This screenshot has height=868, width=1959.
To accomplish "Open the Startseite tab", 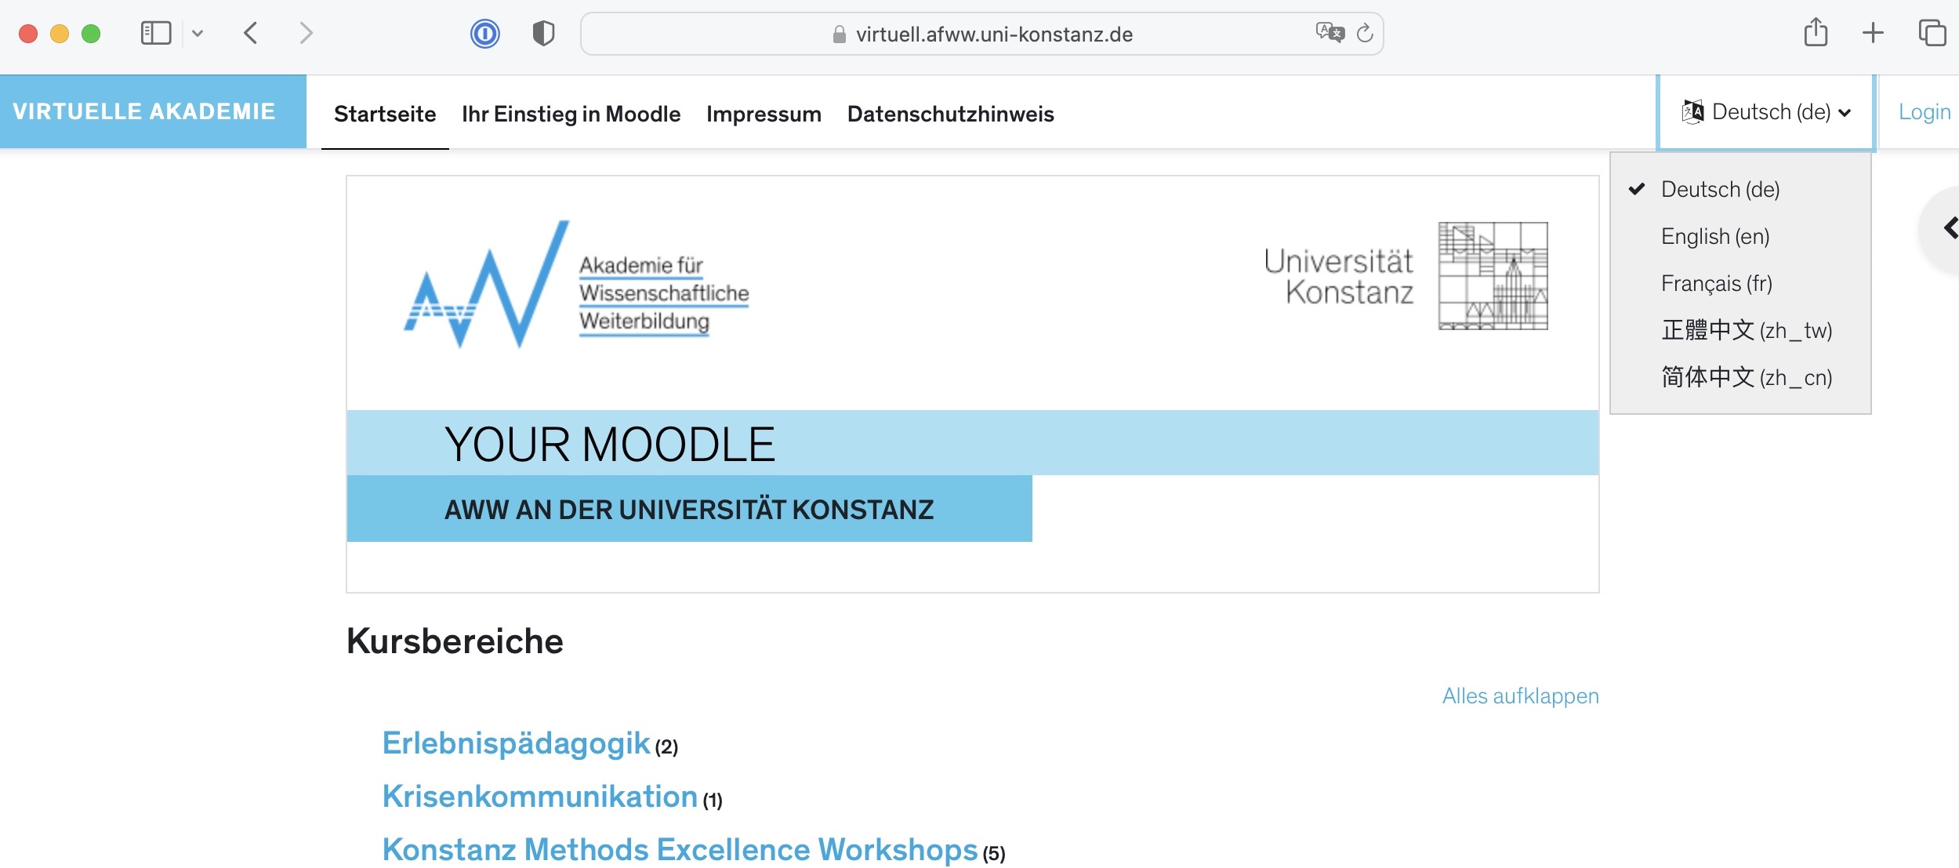I will pos(385,114).
